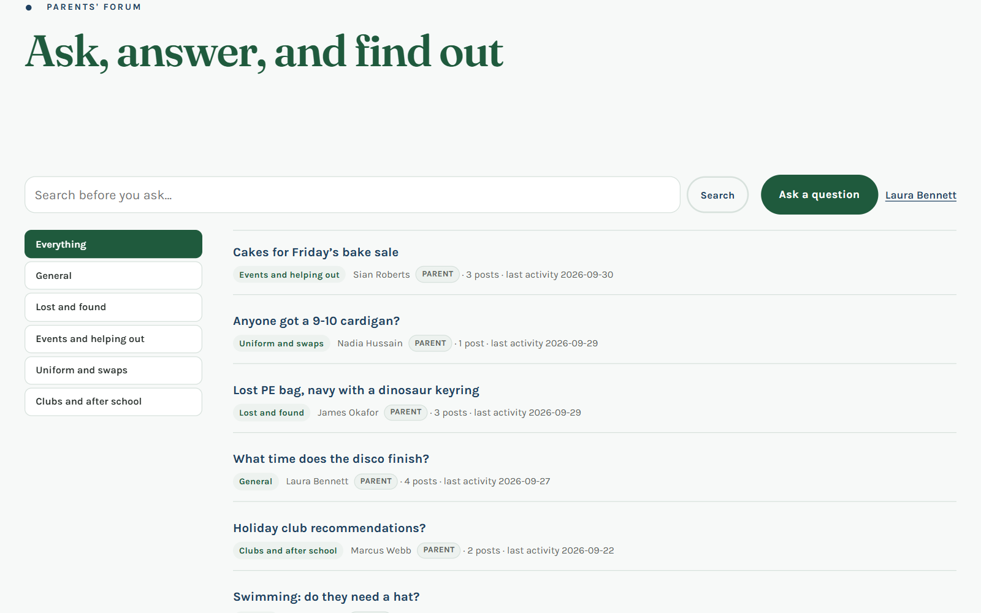Filter by the General category in the sidebar
Screen dimensions: 981x613
click(x=113, y=276)
